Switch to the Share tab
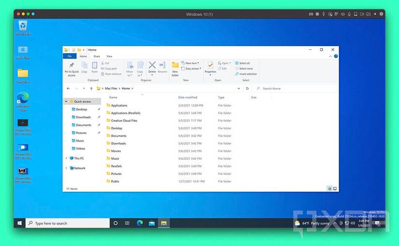399x246 pixels. [97, 56]
